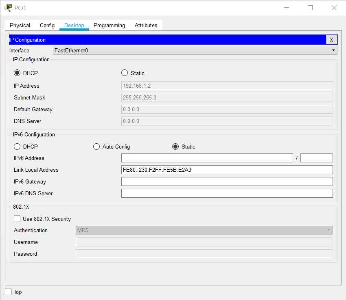
Task: Click the blue IP Configuration title bar text
Action: coord(27,40)
